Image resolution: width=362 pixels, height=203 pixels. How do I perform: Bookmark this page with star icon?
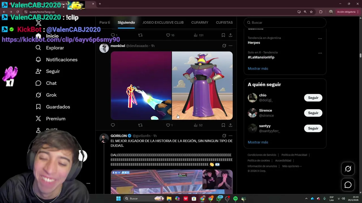coord(311,12)
